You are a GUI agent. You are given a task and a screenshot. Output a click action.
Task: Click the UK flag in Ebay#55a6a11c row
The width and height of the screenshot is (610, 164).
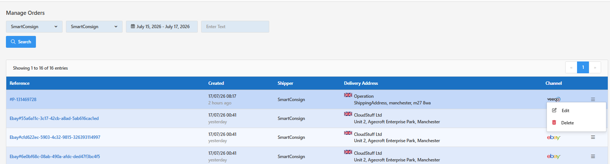[x=348, y=114]
